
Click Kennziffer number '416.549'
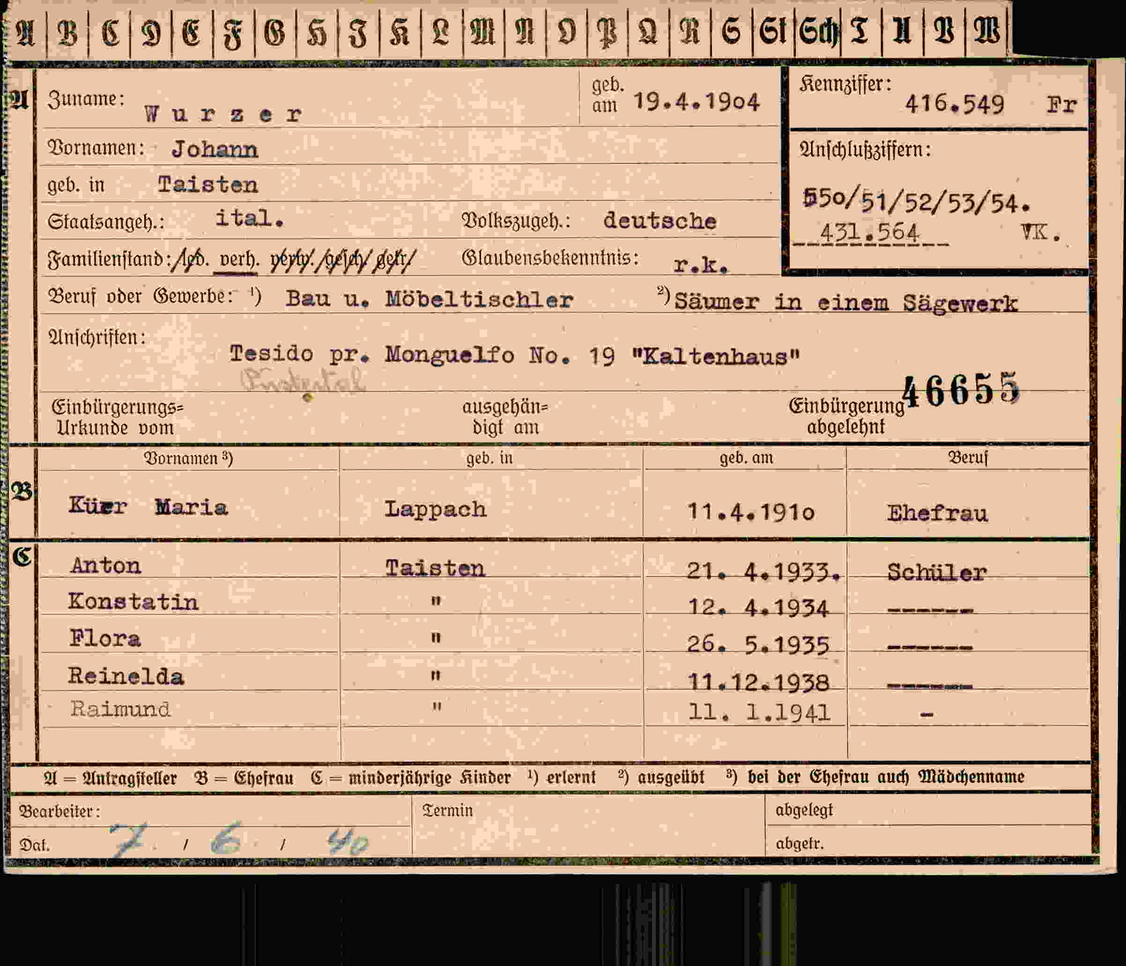[x=955, y=104]
